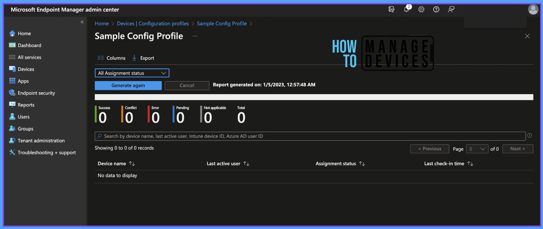This screenshot has width=543, height=229.
Task: Select the Dashboard menu label
Action: [x=29, y=45]
